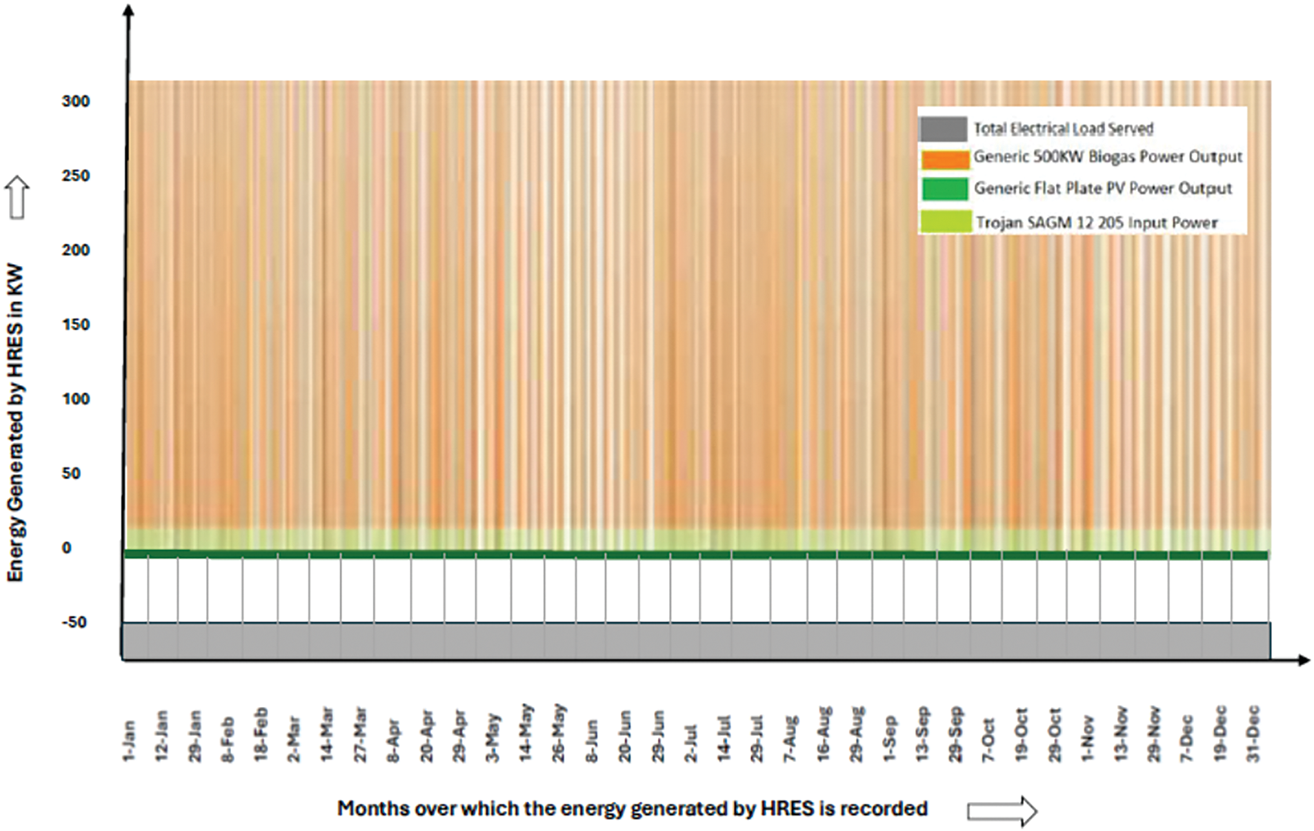Pick the dark green Flat Plate PV swatch

point(944,189)
